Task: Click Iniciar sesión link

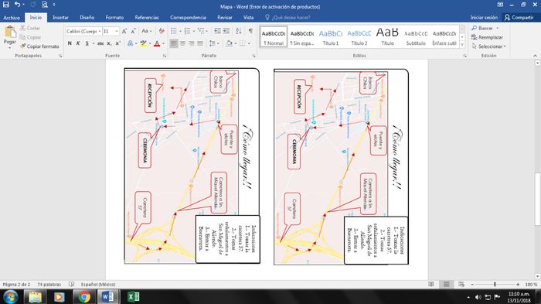Action: coord(484,17)
